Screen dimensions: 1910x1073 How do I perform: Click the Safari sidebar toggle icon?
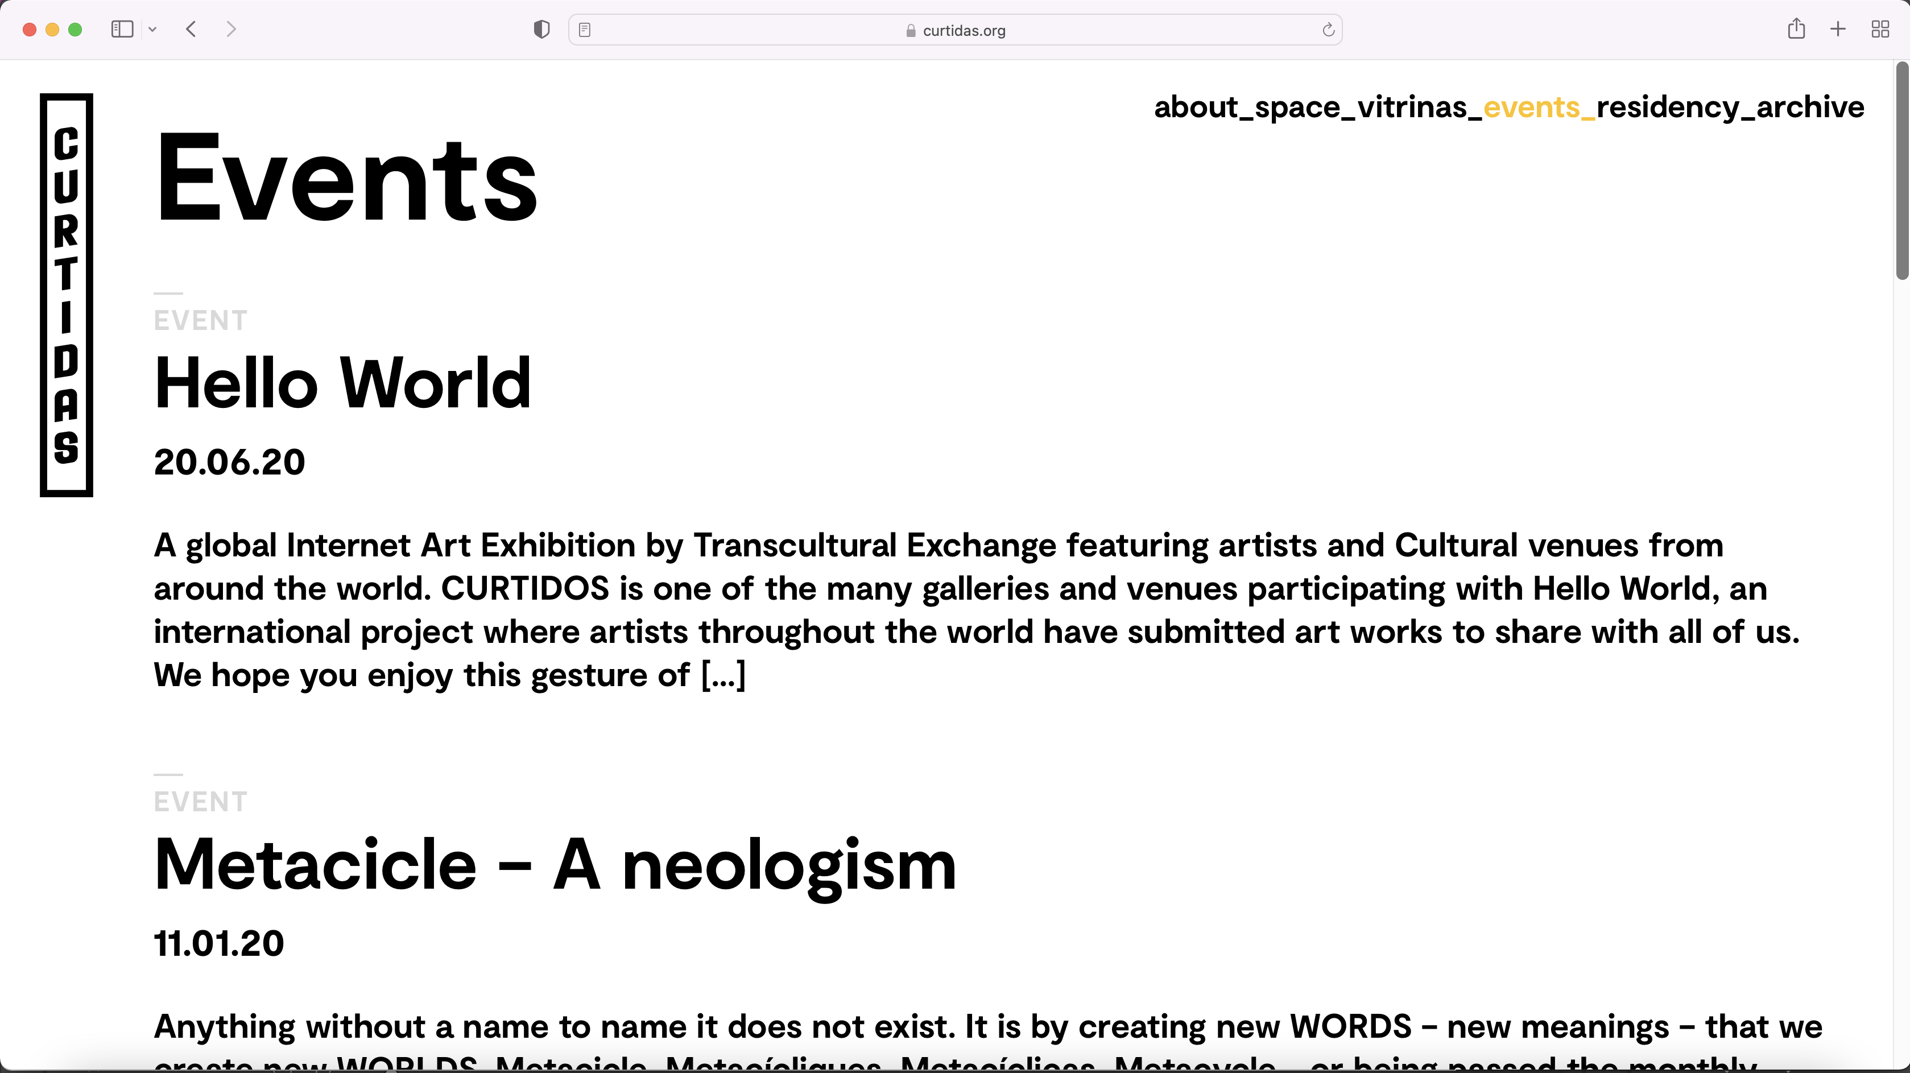point(122,30)
